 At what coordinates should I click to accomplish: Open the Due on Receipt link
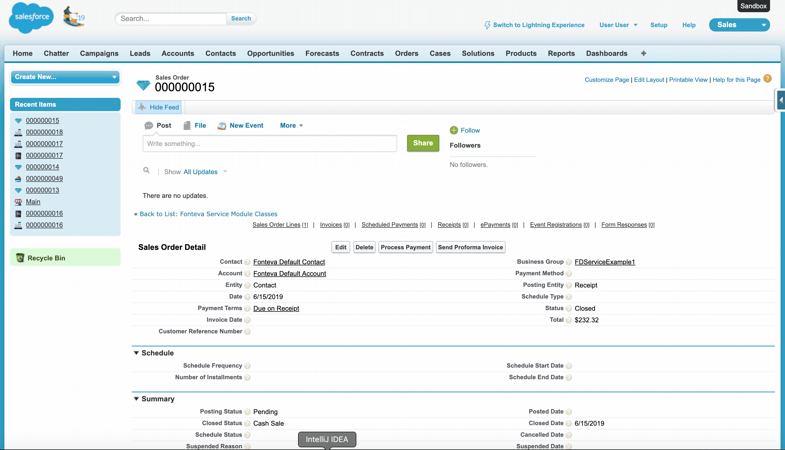[276, 308]
